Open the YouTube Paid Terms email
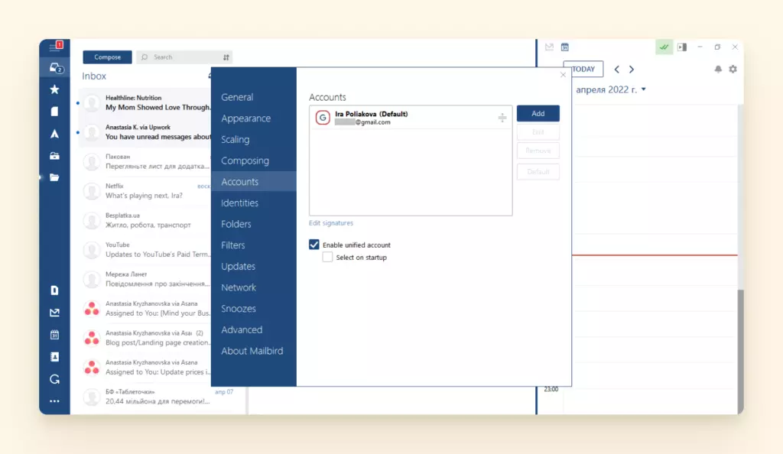The image size is (783, 454). [145, 250]
